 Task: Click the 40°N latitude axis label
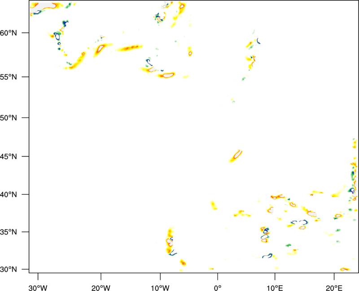pos(9,195)
